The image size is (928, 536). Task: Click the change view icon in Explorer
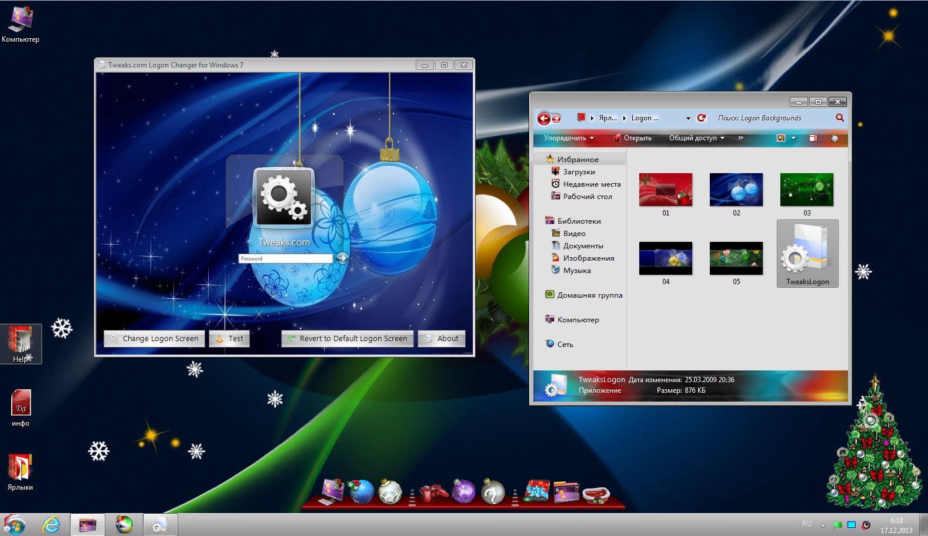click(781, 138)
